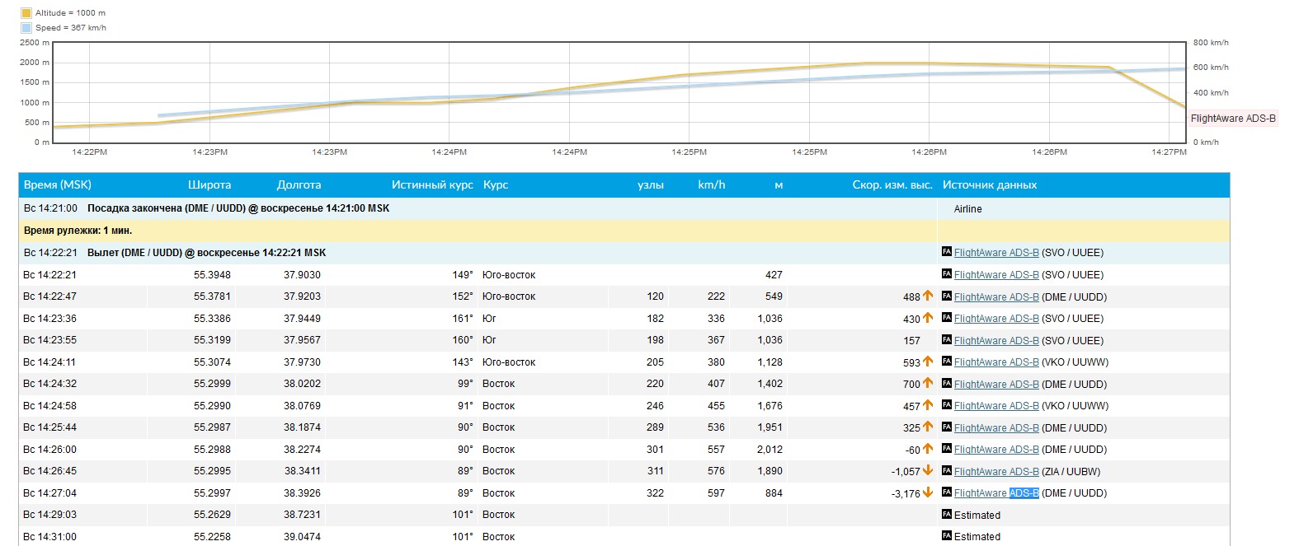Viewport: 1299px width, 546px height.
Task: Open FlightAware ADS-B link in the 14:24:58 row
Action: tap(996, 406)
